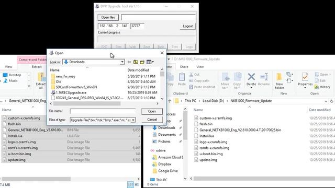Open the Files of type dropdown
The width and height of the screenshot is (335, 188).
133,120
